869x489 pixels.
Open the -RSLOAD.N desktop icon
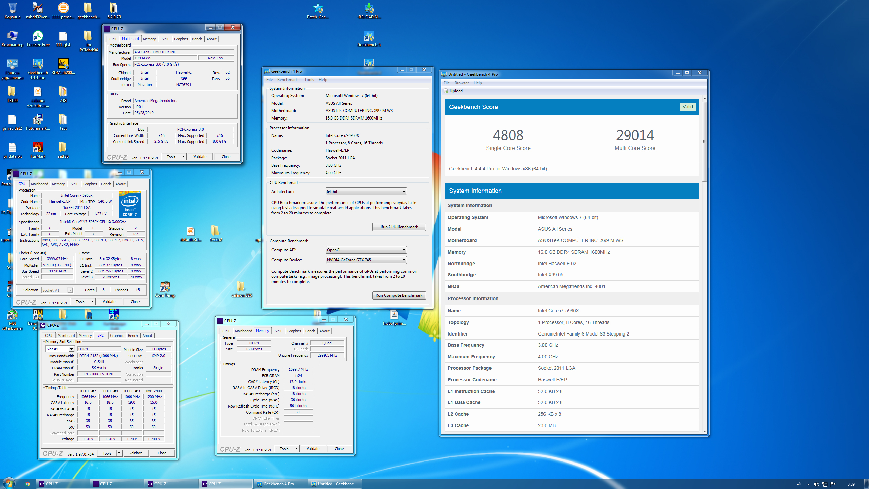tap(369, 11)
